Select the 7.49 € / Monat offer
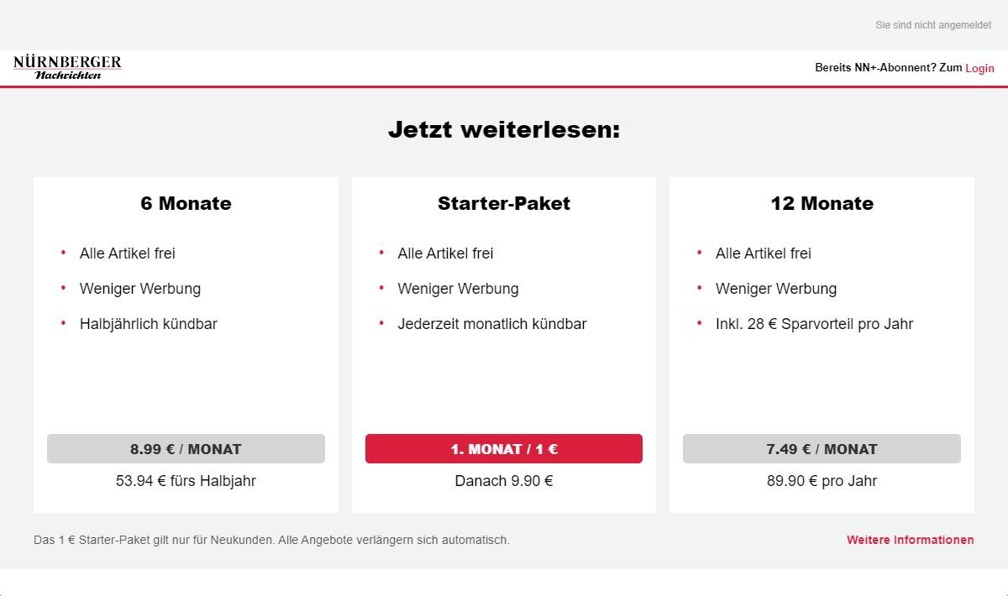1008x596 pixels. click(x=822, y=448)
